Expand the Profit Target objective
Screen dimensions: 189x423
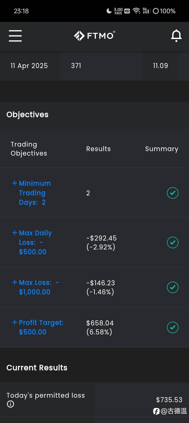coord(38,327)
